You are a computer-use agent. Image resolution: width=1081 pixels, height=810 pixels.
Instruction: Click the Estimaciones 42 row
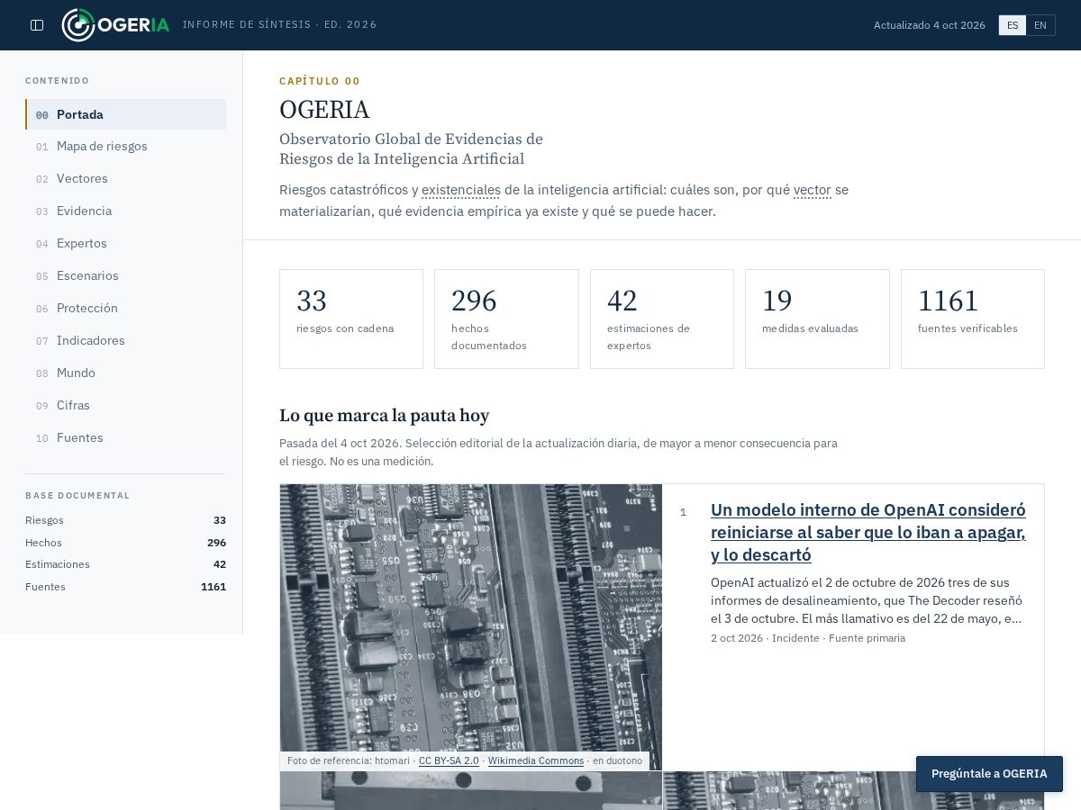click(126, 564)
